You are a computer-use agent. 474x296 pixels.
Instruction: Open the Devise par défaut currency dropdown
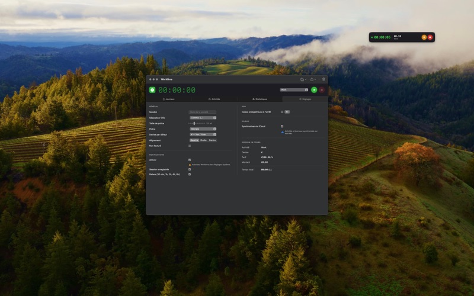tap(203, 134)
